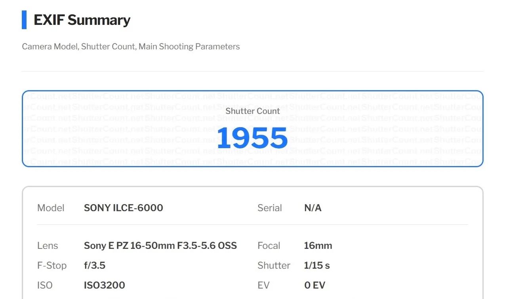The image size is (507, 299).
Task: Click the Lens field label
Action: pyautogui.click(x=48, y=246)
